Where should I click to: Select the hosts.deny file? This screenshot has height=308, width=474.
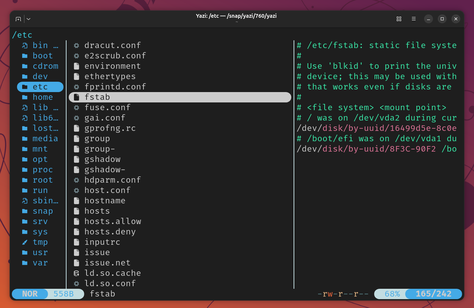(110, 232)
